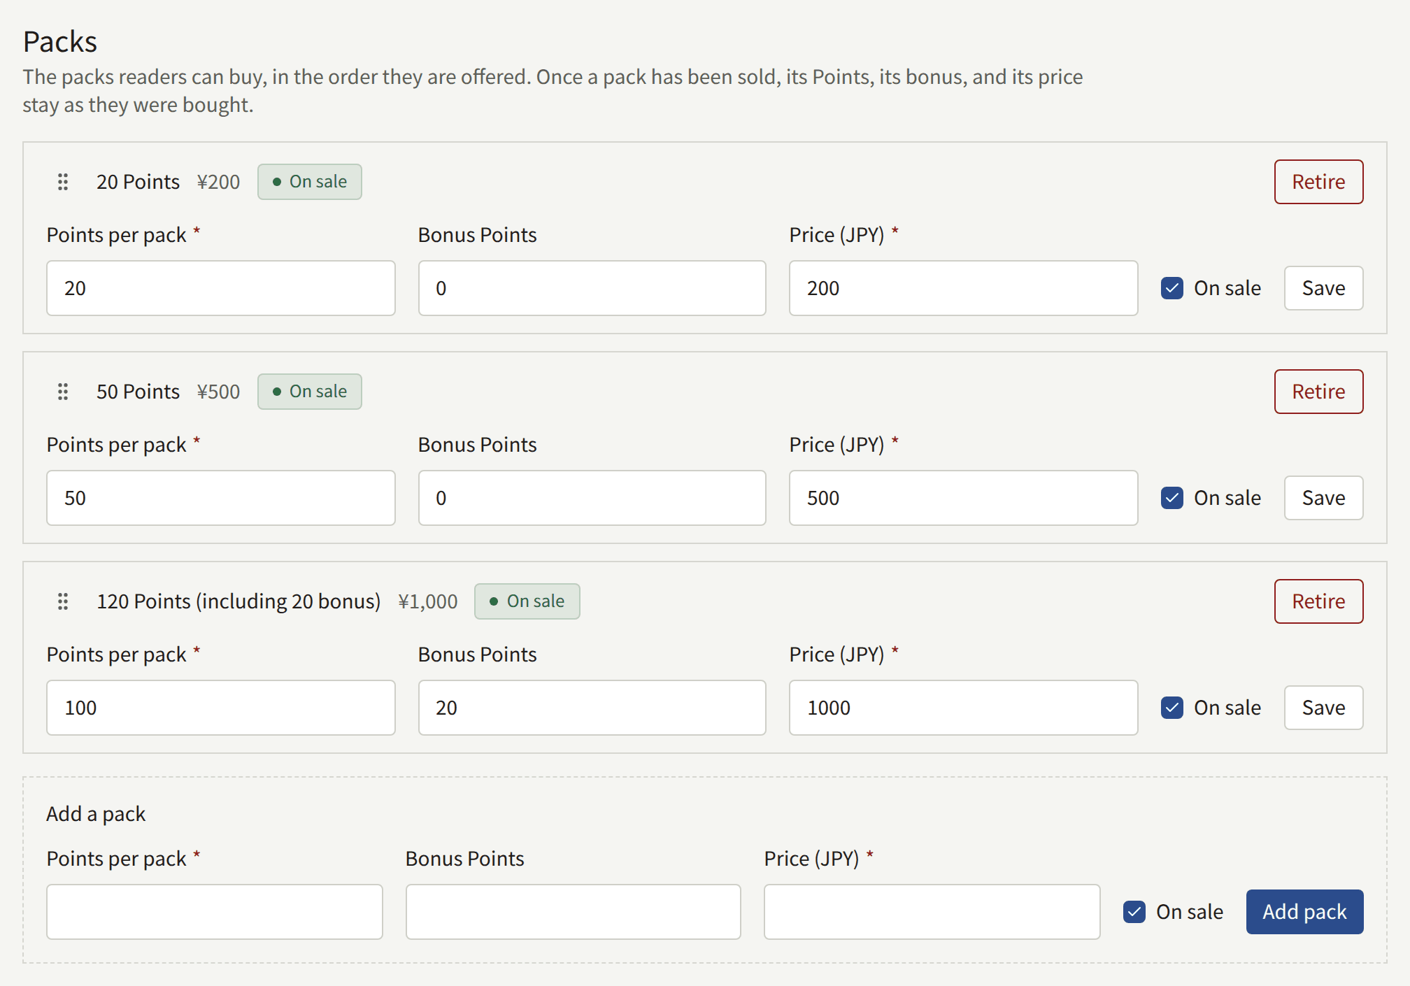Viewport: 1410px width, 986px height.
Task: Uncheck On sale for the 120 Points pack
Action: click(1172, 708)
